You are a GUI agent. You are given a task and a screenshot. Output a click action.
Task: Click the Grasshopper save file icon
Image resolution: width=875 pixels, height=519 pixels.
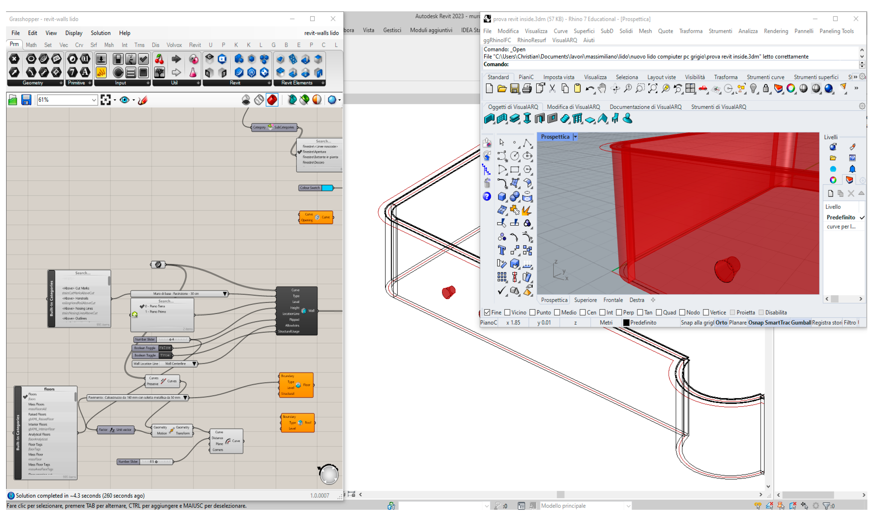pyautogui.click(x=26, y=100)
